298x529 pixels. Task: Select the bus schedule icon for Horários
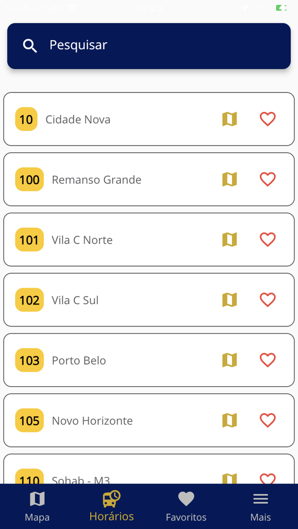112,497
